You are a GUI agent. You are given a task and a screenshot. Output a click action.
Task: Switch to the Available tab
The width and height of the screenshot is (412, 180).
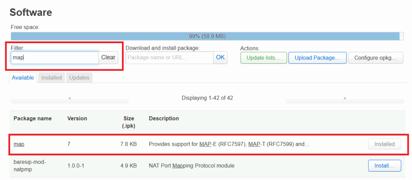coord(23,78)
